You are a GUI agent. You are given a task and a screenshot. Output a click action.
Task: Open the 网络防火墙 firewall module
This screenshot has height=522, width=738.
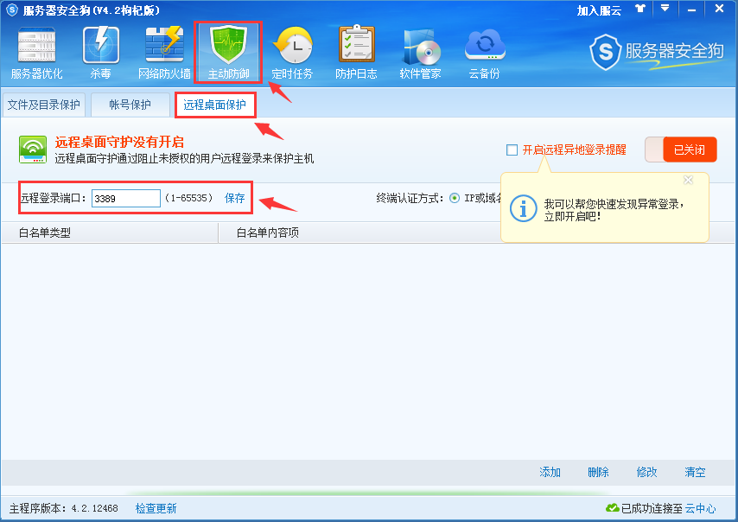[164, 53]
